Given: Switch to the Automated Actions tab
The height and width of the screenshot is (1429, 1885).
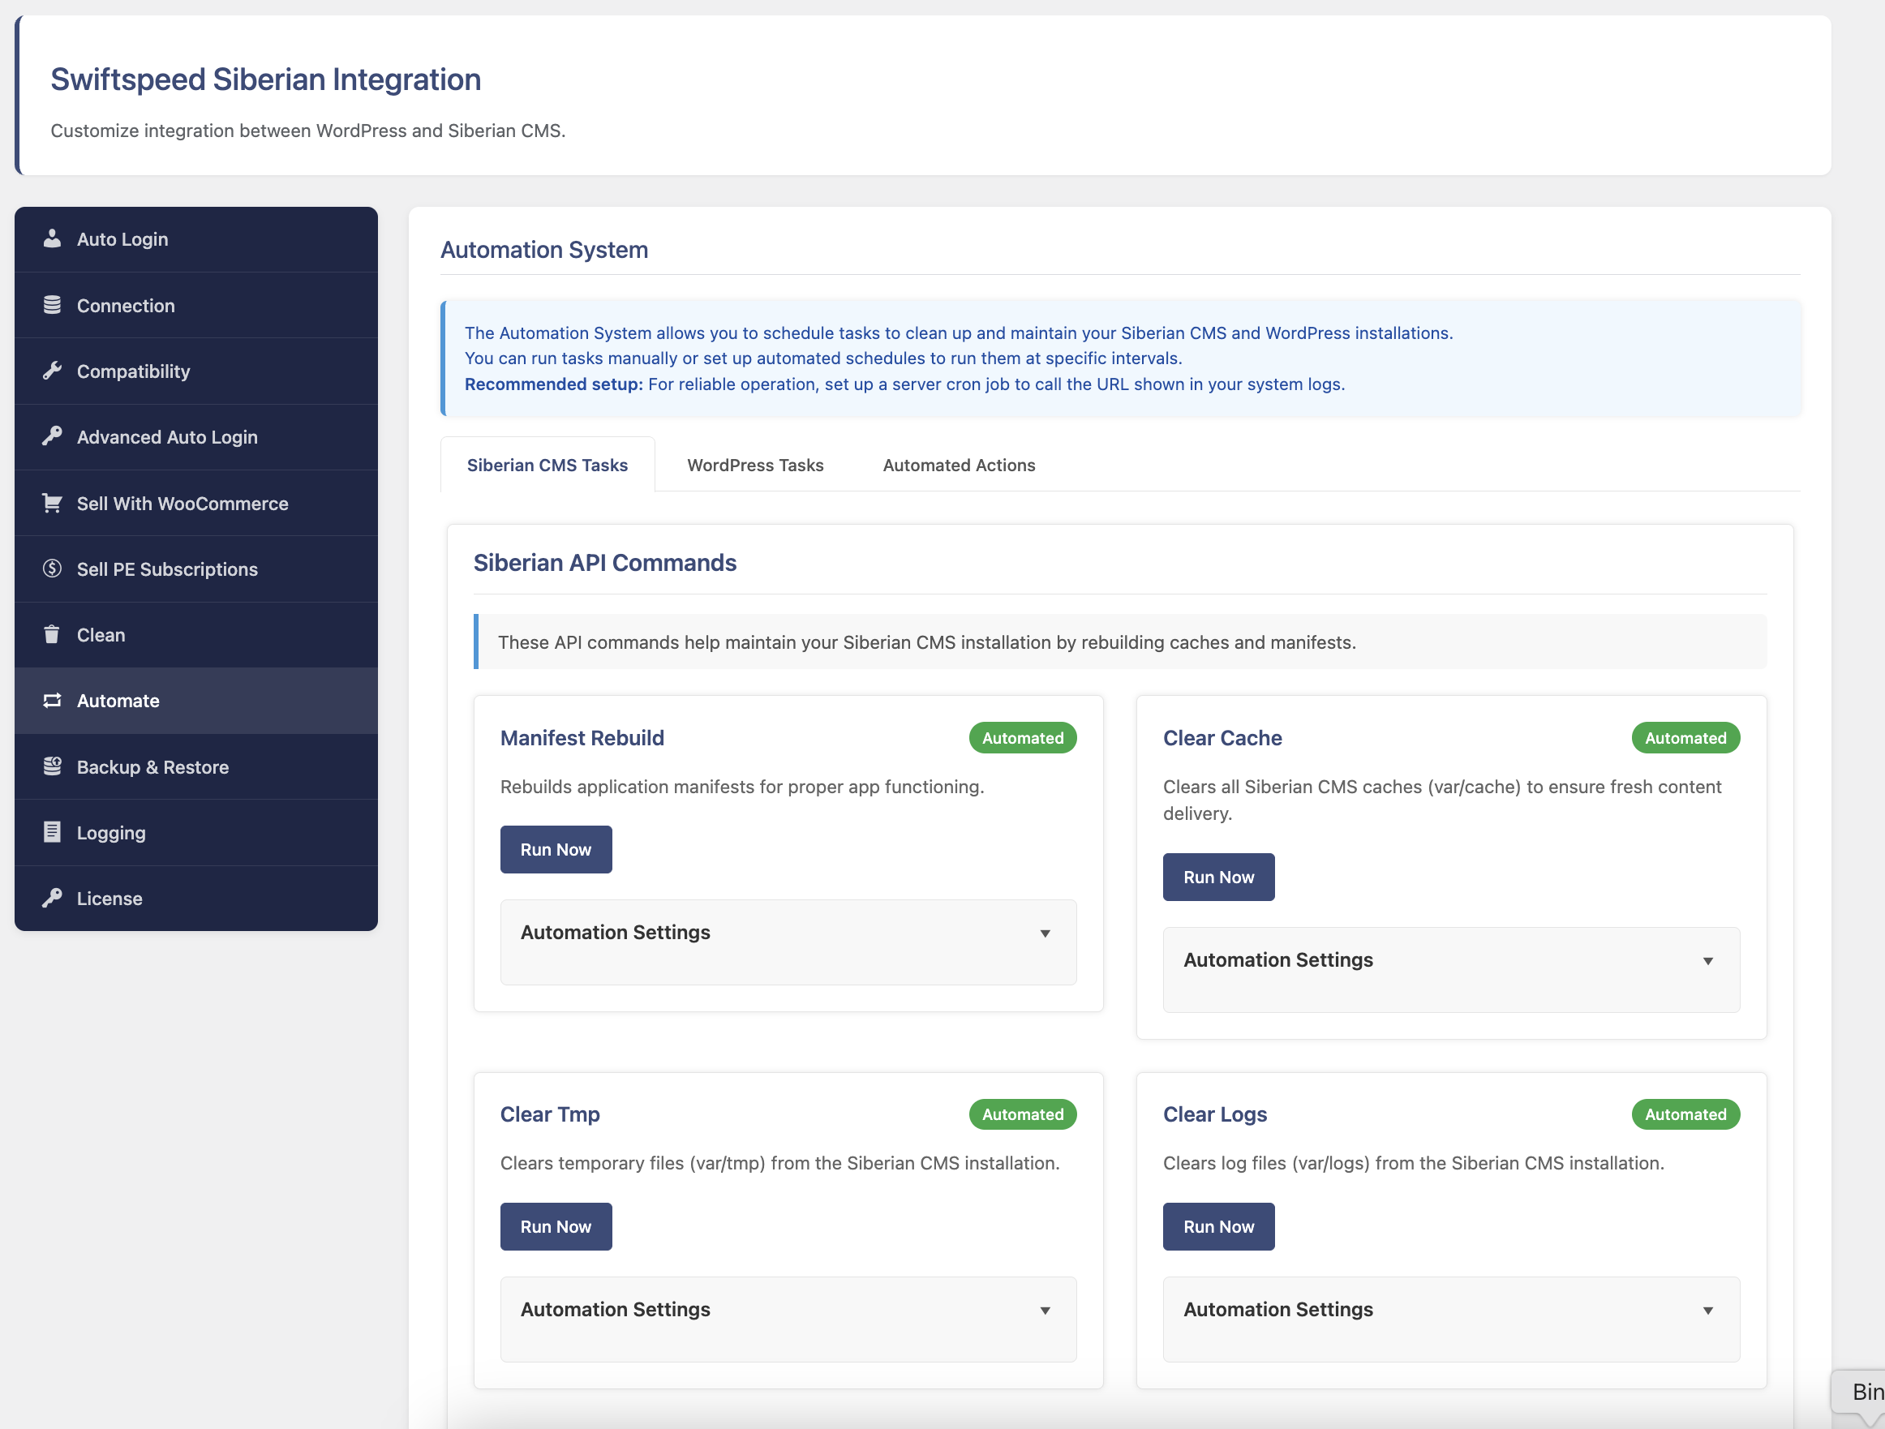Looking at the screenshot, I should coord(959,466).
